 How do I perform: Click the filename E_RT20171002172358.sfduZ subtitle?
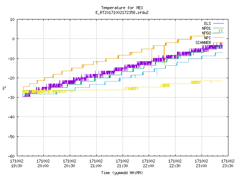click(x=122, y=12)
